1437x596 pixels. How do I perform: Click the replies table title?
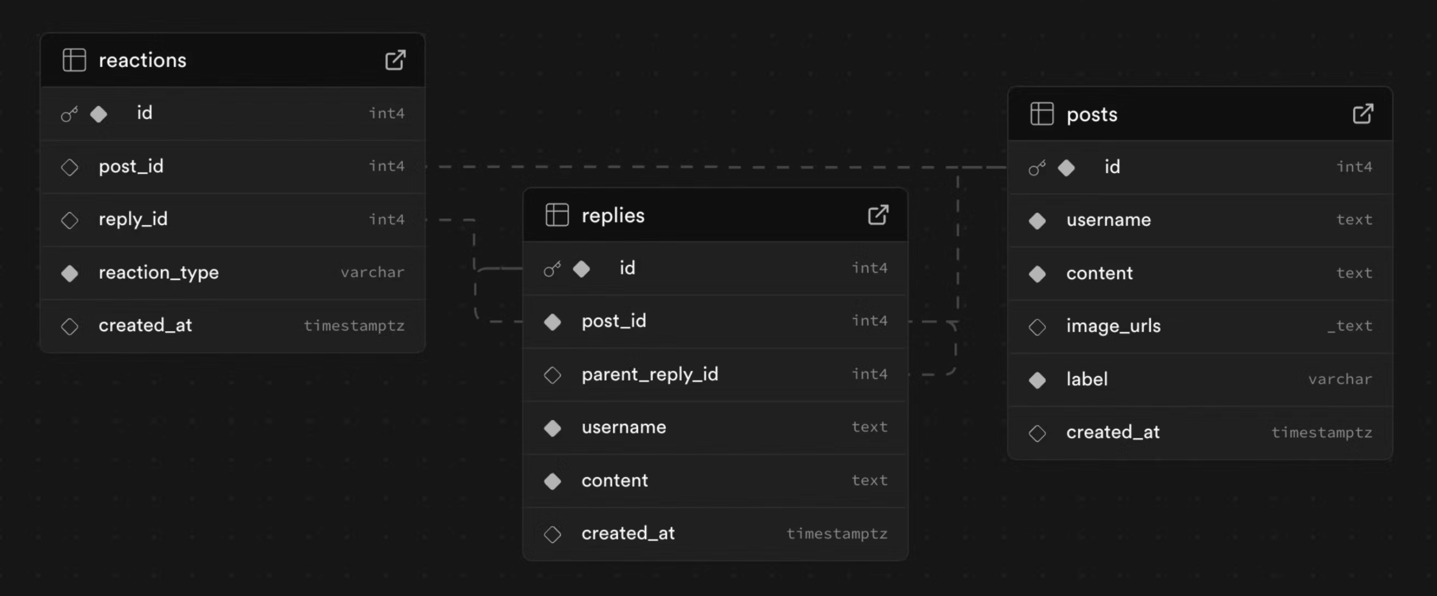pyautogui.click(x=612, y=215)
